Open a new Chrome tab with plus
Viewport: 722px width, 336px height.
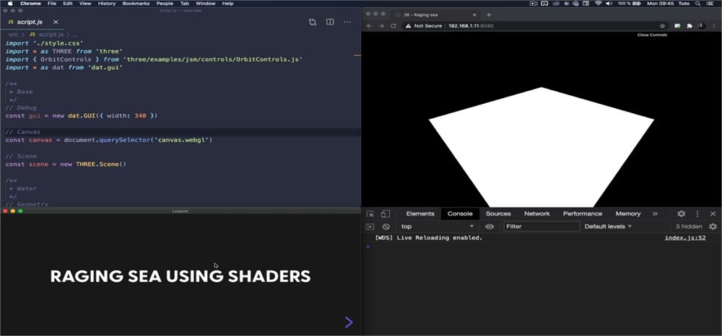point(489,14)
